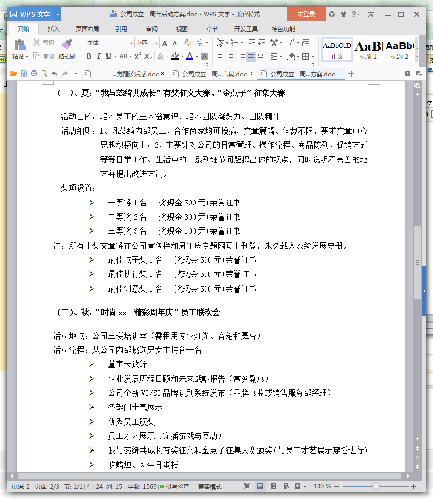Clear formatting with eraser icon
The height and width of the screenshot is (499, 433).
[x=188, y=43]
